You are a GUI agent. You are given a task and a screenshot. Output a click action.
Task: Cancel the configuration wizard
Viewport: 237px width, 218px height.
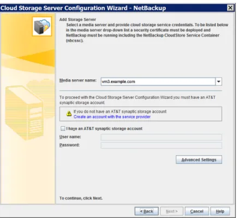tap(197, 211)
